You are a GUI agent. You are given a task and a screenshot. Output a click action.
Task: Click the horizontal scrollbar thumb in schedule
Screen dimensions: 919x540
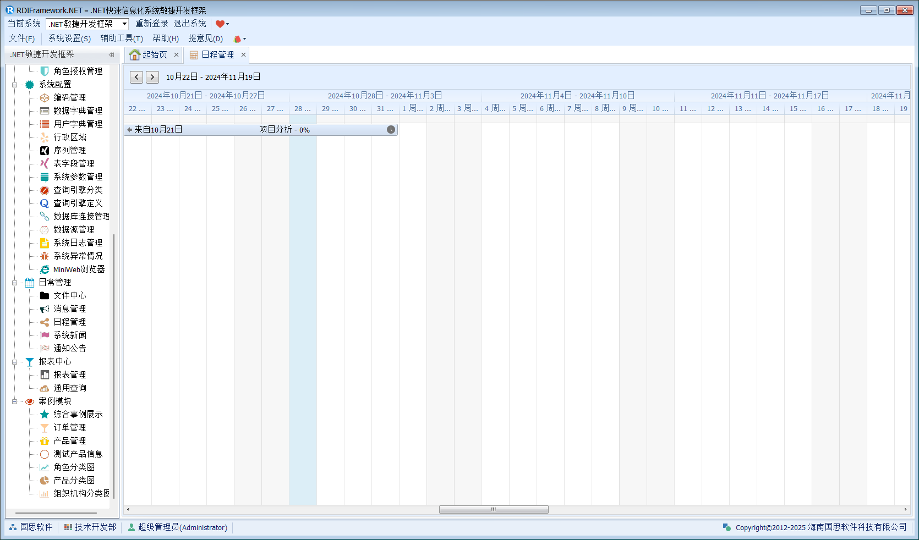pyautogui.click(x=493, y=509)
